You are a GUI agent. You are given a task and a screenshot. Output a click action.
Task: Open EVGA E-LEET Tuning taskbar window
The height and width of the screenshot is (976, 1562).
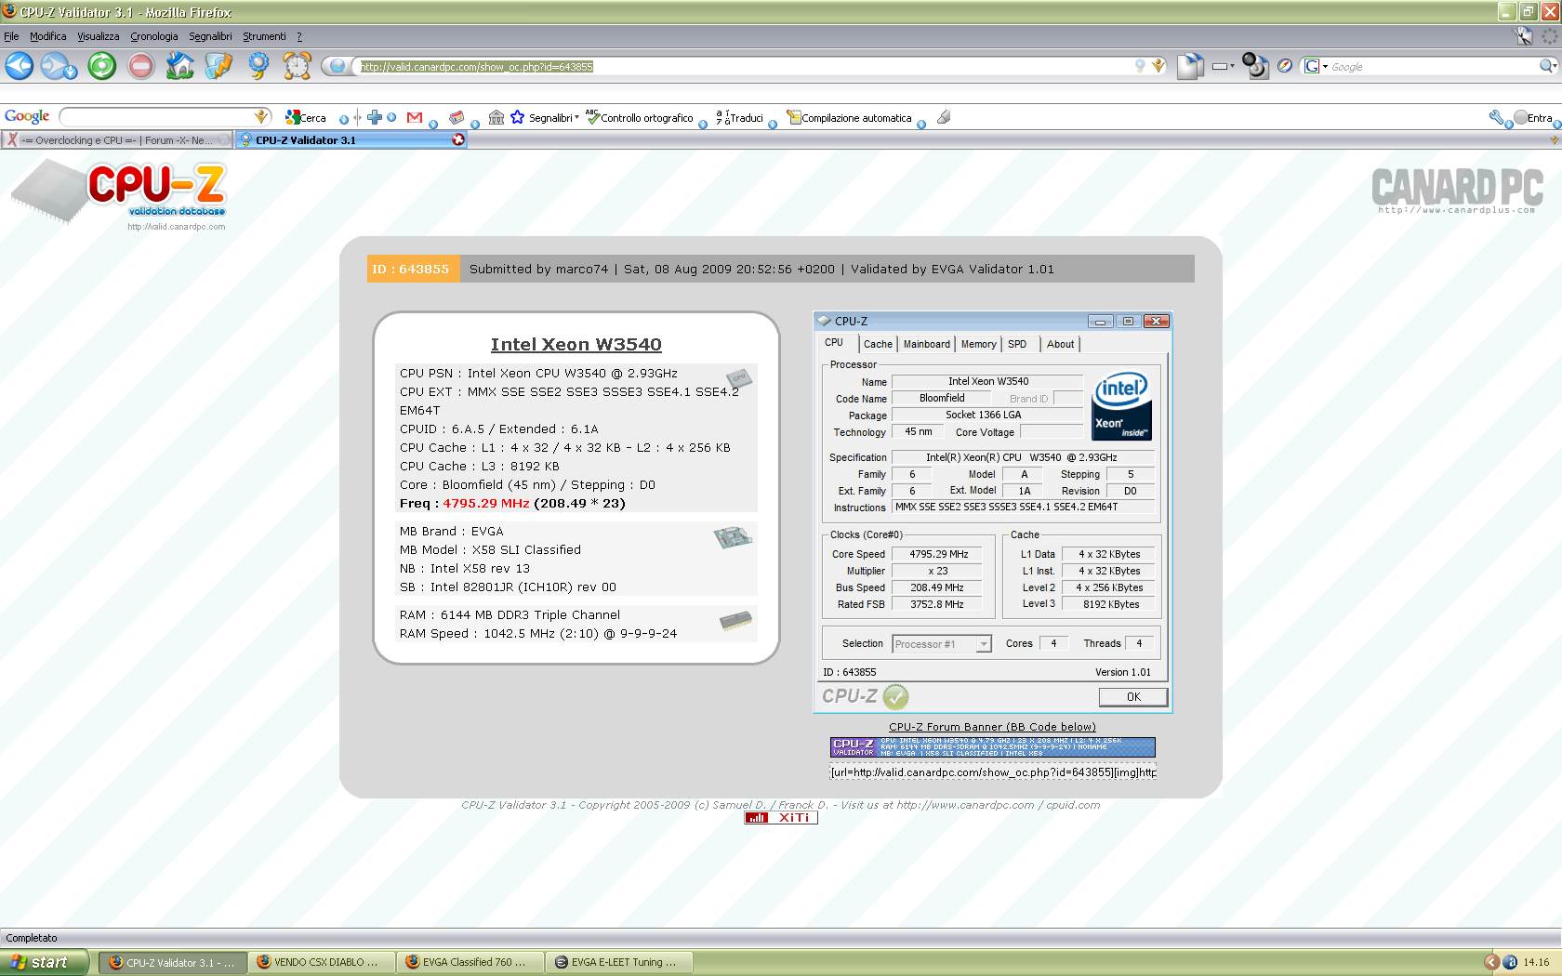pos(618,962)
